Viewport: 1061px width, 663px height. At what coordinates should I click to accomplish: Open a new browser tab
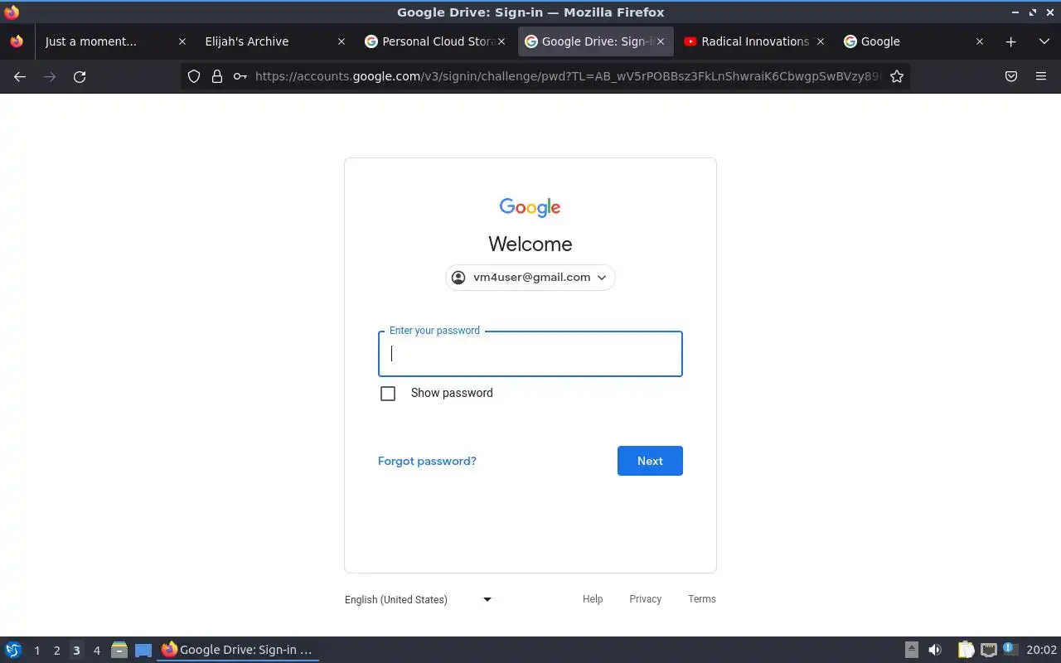tap(1010, 41)
